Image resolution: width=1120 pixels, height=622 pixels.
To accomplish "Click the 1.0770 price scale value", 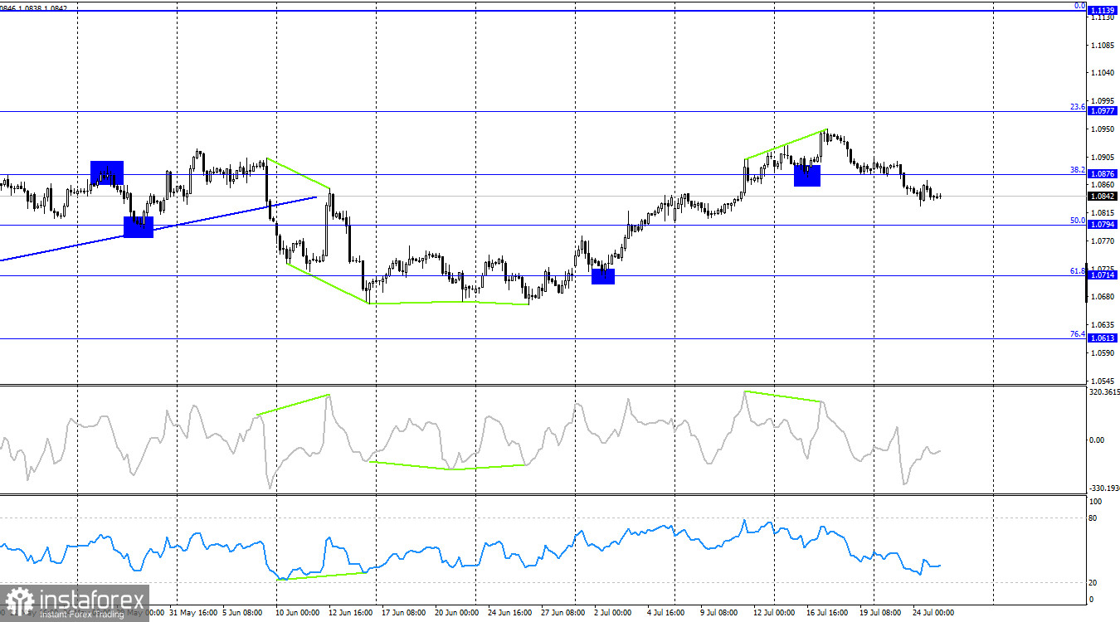I will pyautogui.click(x=1103, y=241).
